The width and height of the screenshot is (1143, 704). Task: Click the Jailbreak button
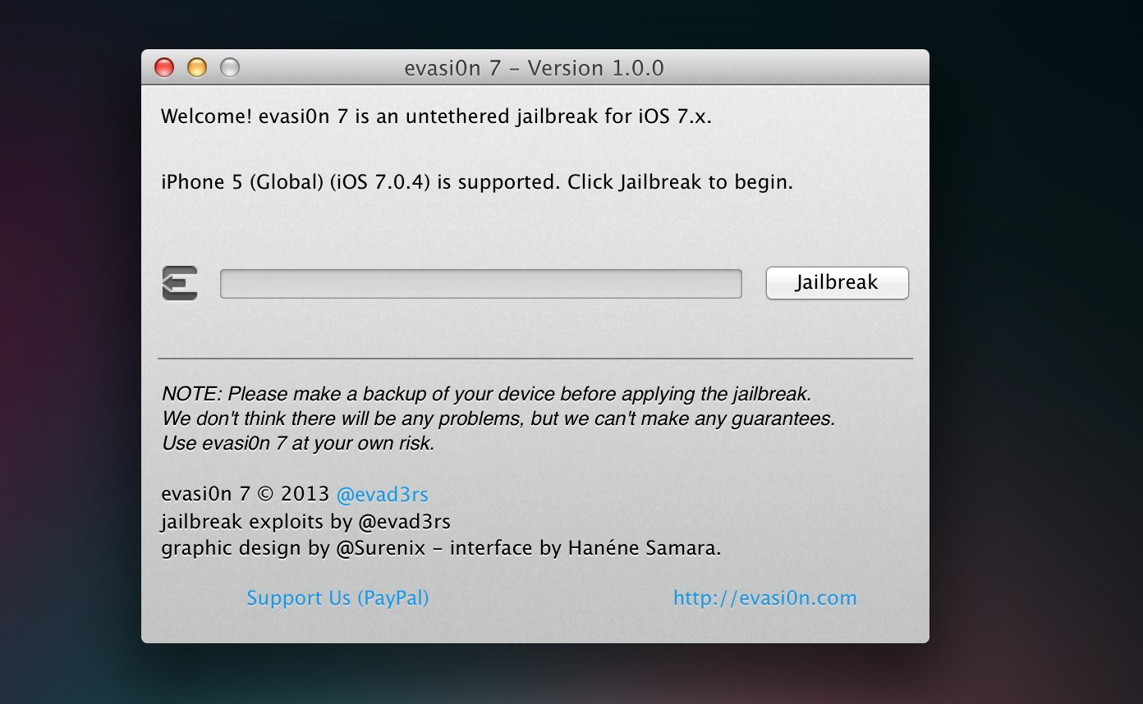point(837,283)
